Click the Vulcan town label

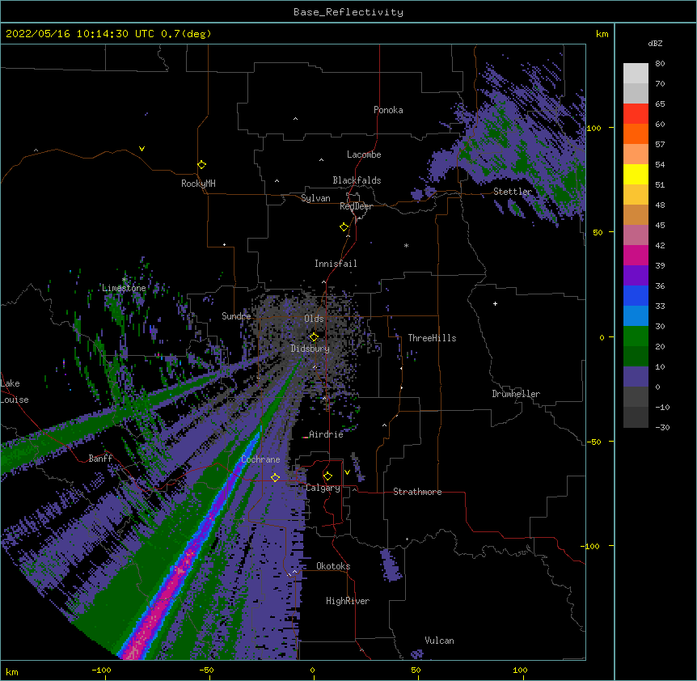pos(439,641)
